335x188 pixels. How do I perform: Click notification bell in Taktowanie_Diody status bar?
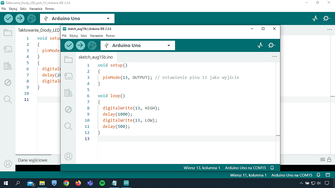point(318,175)
